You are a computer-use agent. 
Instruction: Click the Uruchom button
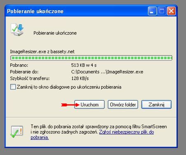coord(89,105)
